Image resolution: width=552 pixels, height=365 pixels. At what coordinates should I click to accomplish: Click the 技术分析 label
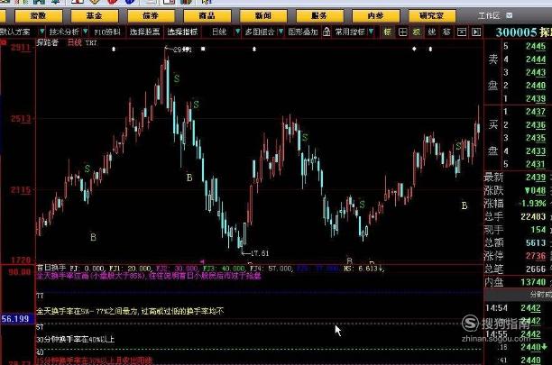(64, 32)
